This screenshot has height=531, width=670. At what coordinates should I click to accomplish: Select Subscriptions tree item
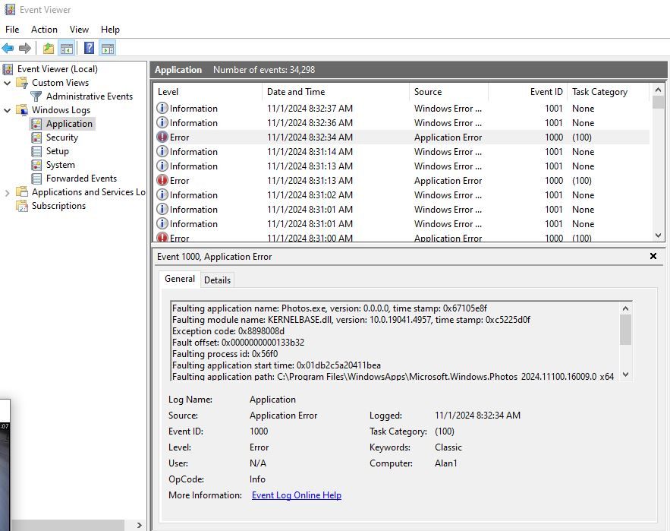pos(58,206)
